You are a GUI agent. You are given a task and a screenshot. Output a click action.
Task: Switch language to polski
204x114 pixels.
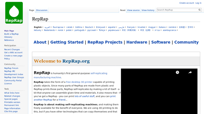pos(69,30)
